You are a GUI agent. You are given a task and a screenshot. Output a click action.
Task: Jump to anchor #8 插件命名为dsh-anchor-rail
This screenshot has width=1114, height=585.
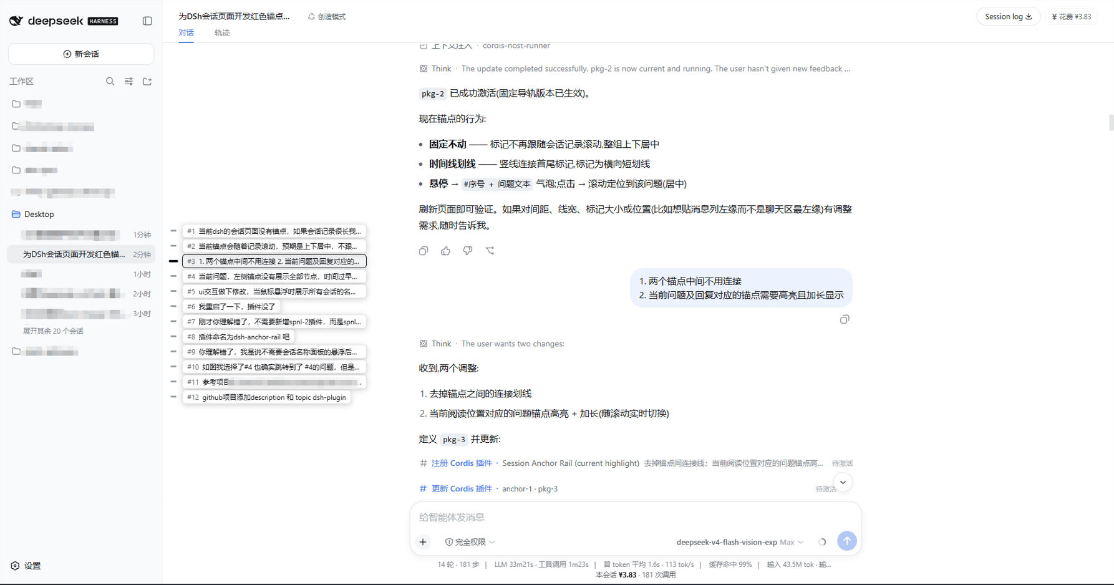pyautogui.click(x=238, y=337)
